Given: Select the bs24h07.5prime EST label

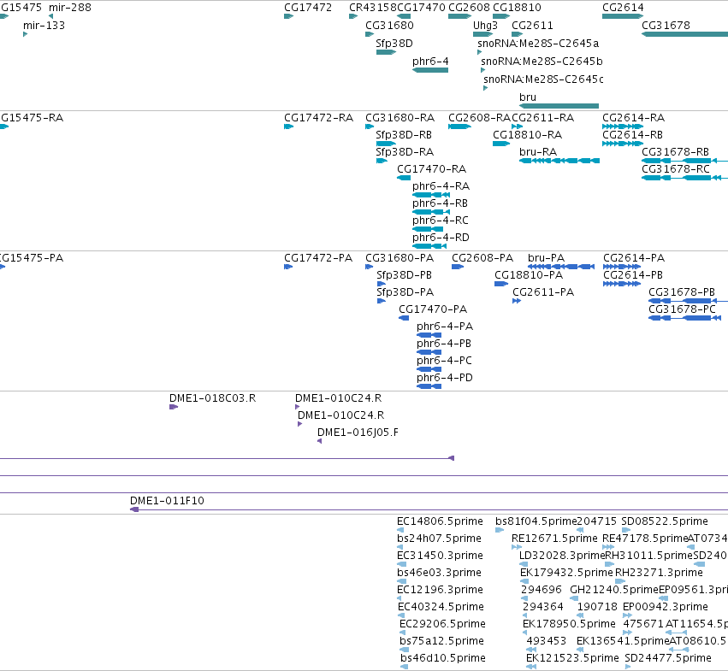Looking at the screenshot, I should tap(439, 539).
